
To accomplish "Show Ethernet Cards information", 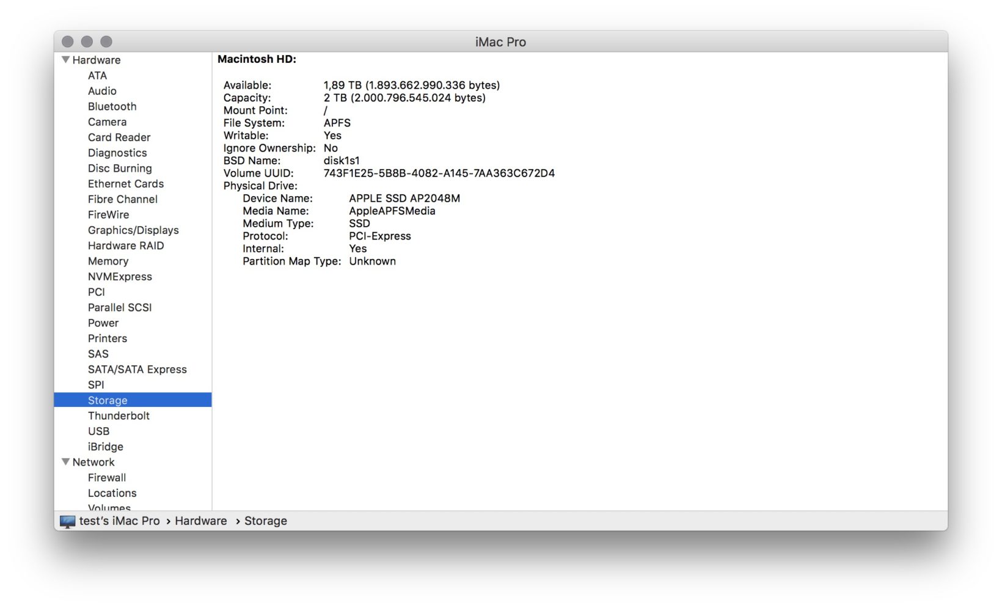I will 126,184.
